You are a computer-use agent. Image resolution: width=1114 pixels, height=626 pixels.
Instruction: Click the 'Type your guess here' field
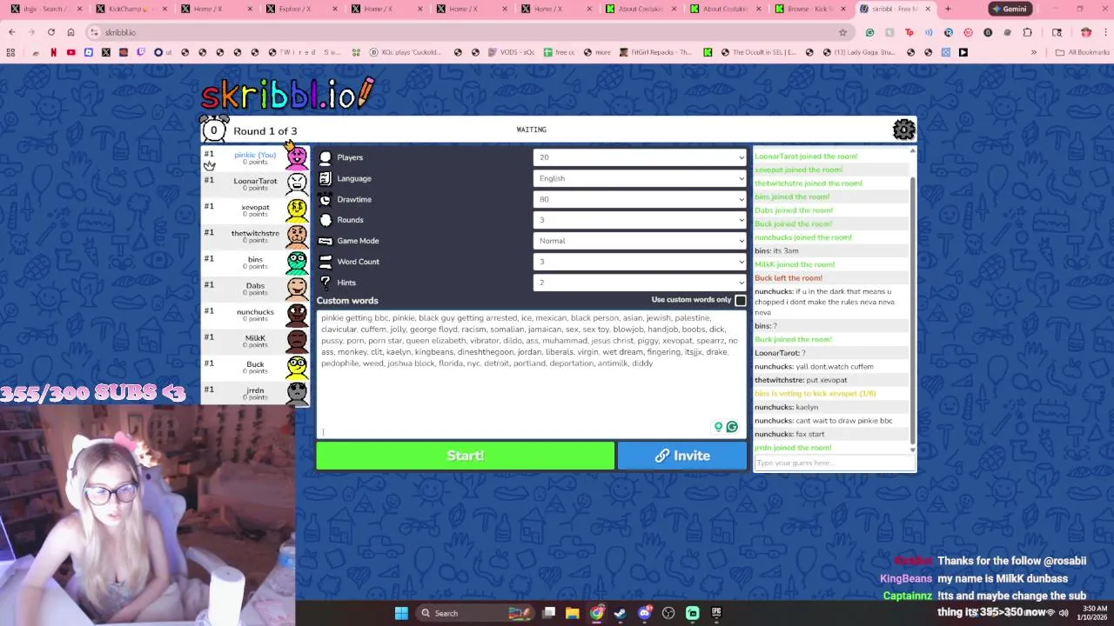(x=835, y=463)
